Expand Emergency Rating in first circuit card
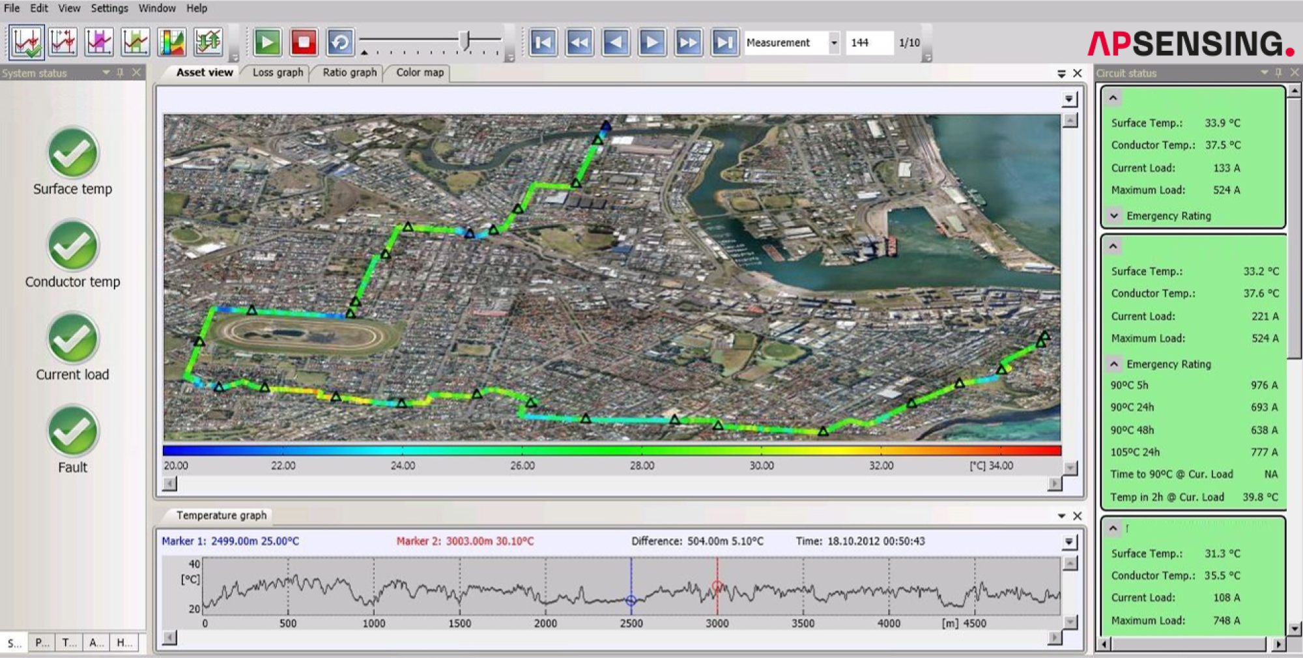 pos(1114,216)
